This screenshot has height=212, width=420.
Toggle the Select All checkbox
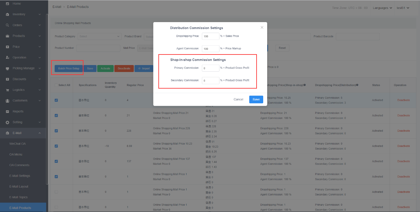tap(56, 85)
